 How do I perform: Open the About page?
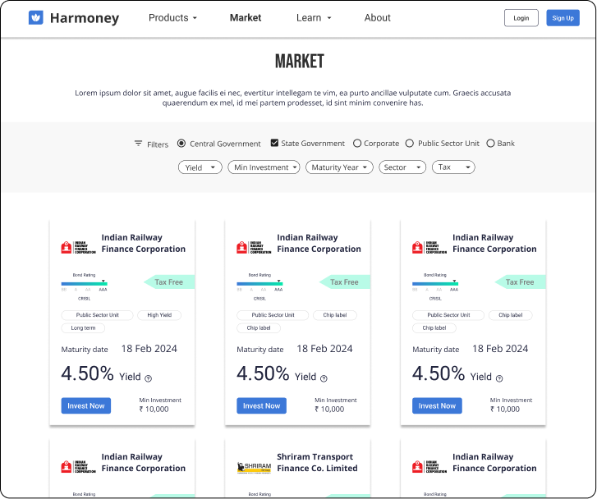coord(377,18)
